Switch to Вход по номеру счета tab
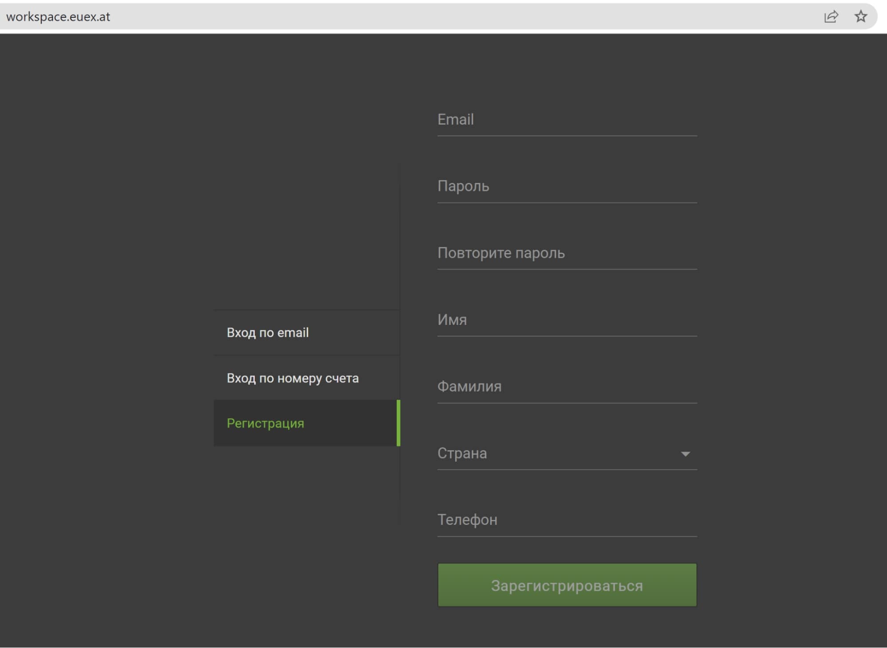 (307, 378)
